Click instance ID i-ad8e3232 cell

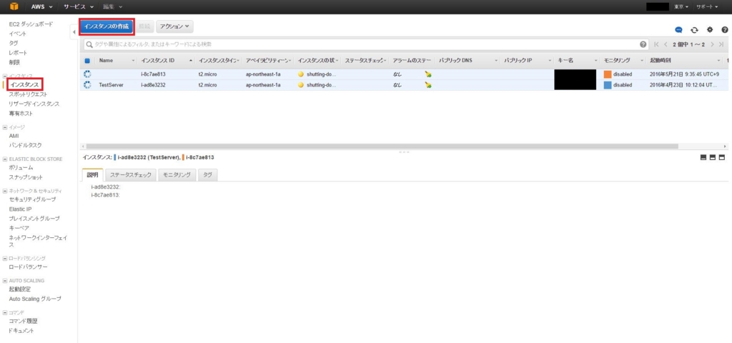(153, 85)
